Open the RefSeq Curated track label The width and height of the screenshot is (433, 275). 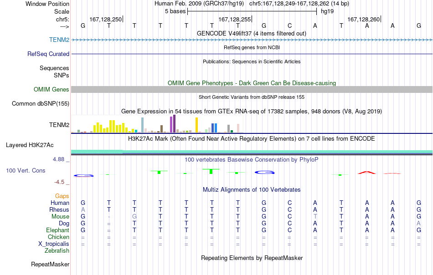(48, 54)
